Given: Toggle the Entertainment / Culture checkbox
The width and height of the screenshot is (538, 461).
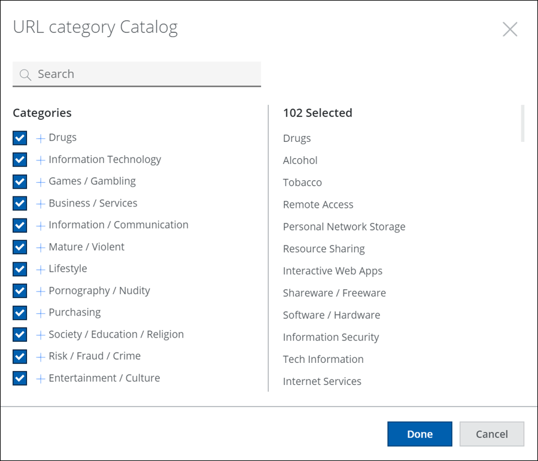Looking at the screenshot, I should [20, 378].
